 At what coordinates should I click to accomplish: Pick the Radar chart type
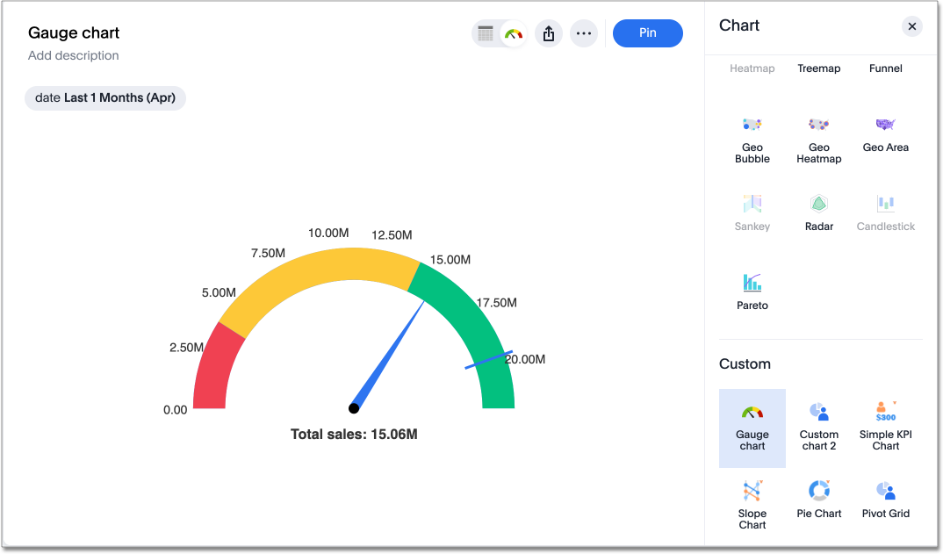tap(818, 211)
